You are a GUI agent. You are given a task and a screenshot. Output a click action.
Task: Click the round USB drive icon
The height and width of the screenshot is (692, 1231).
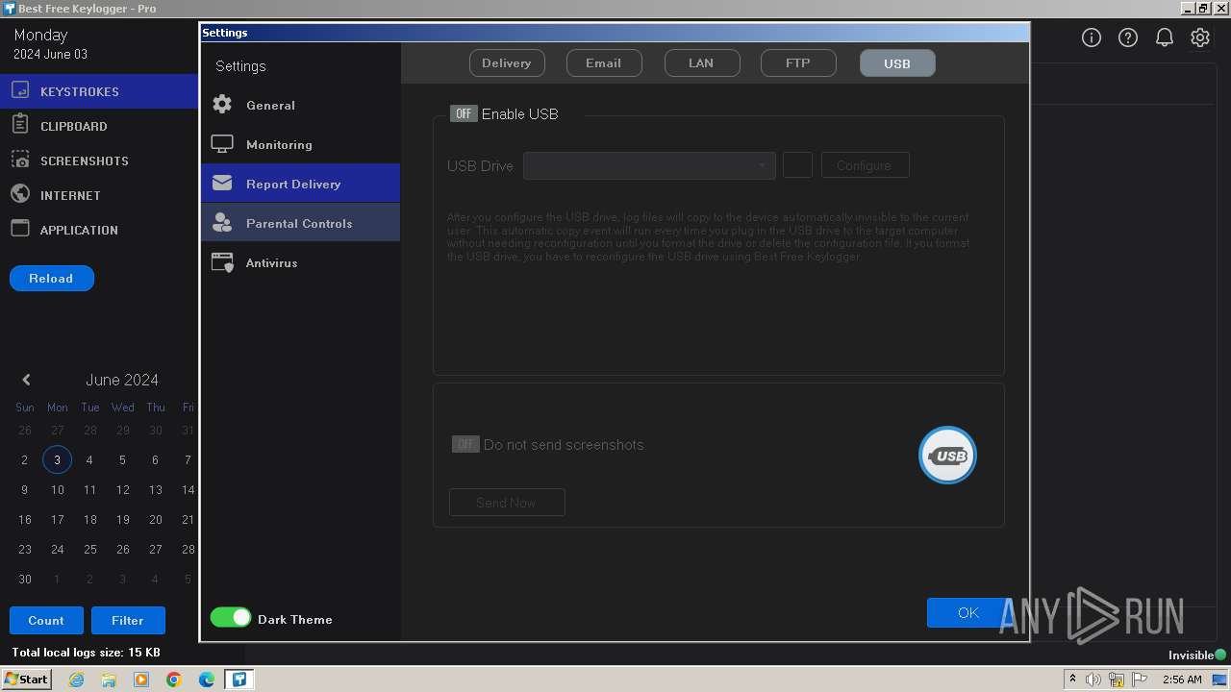[947, 455]
